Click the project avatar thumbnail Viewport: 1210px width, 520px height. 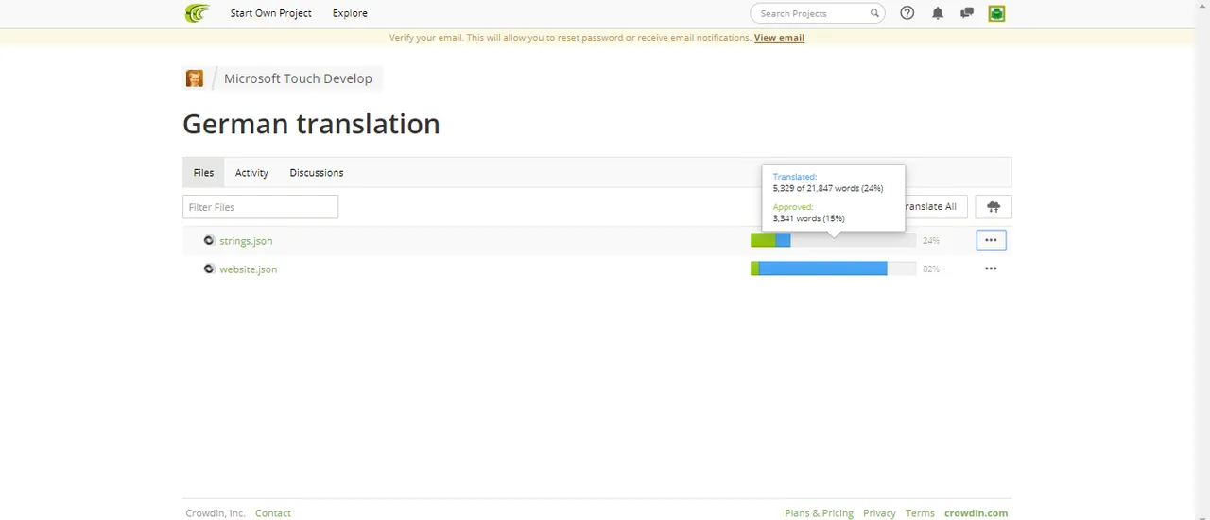click(195, 78)
